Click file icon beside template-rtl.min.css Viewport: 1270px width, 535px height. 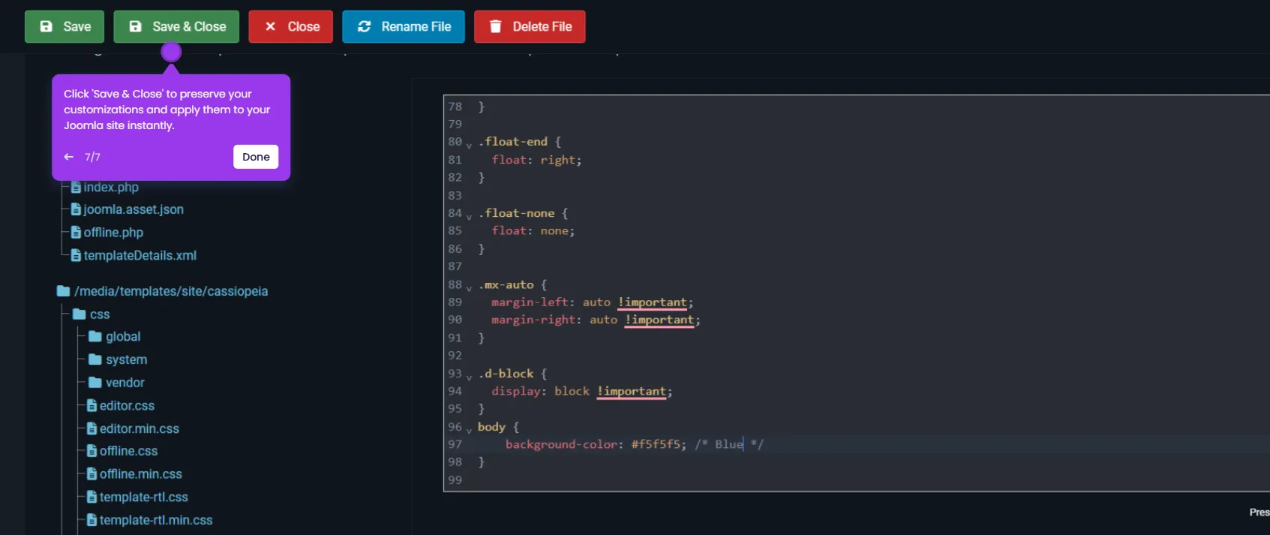pos(92,520)
